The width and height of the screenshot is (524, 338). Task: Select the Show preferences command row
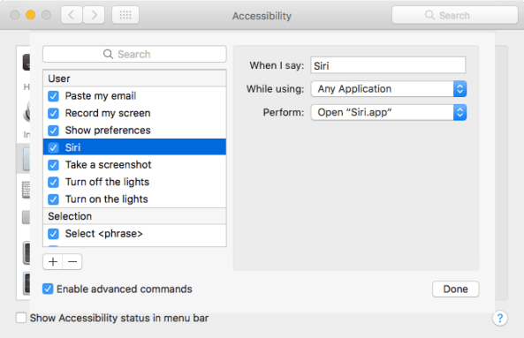tap(134, 130)
